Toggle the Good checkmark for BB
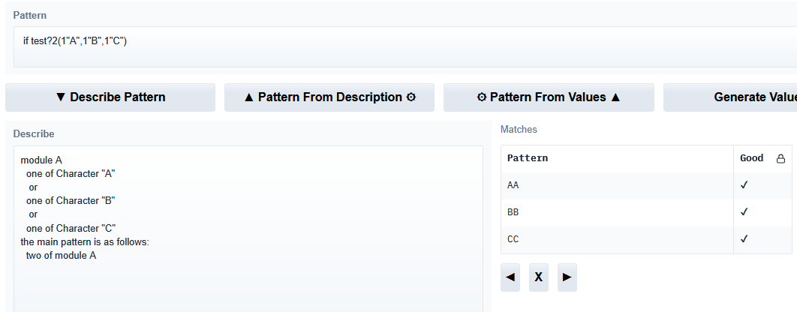This screenshot has height=312, width=797. pyautogui.click(x=744, y=212)
